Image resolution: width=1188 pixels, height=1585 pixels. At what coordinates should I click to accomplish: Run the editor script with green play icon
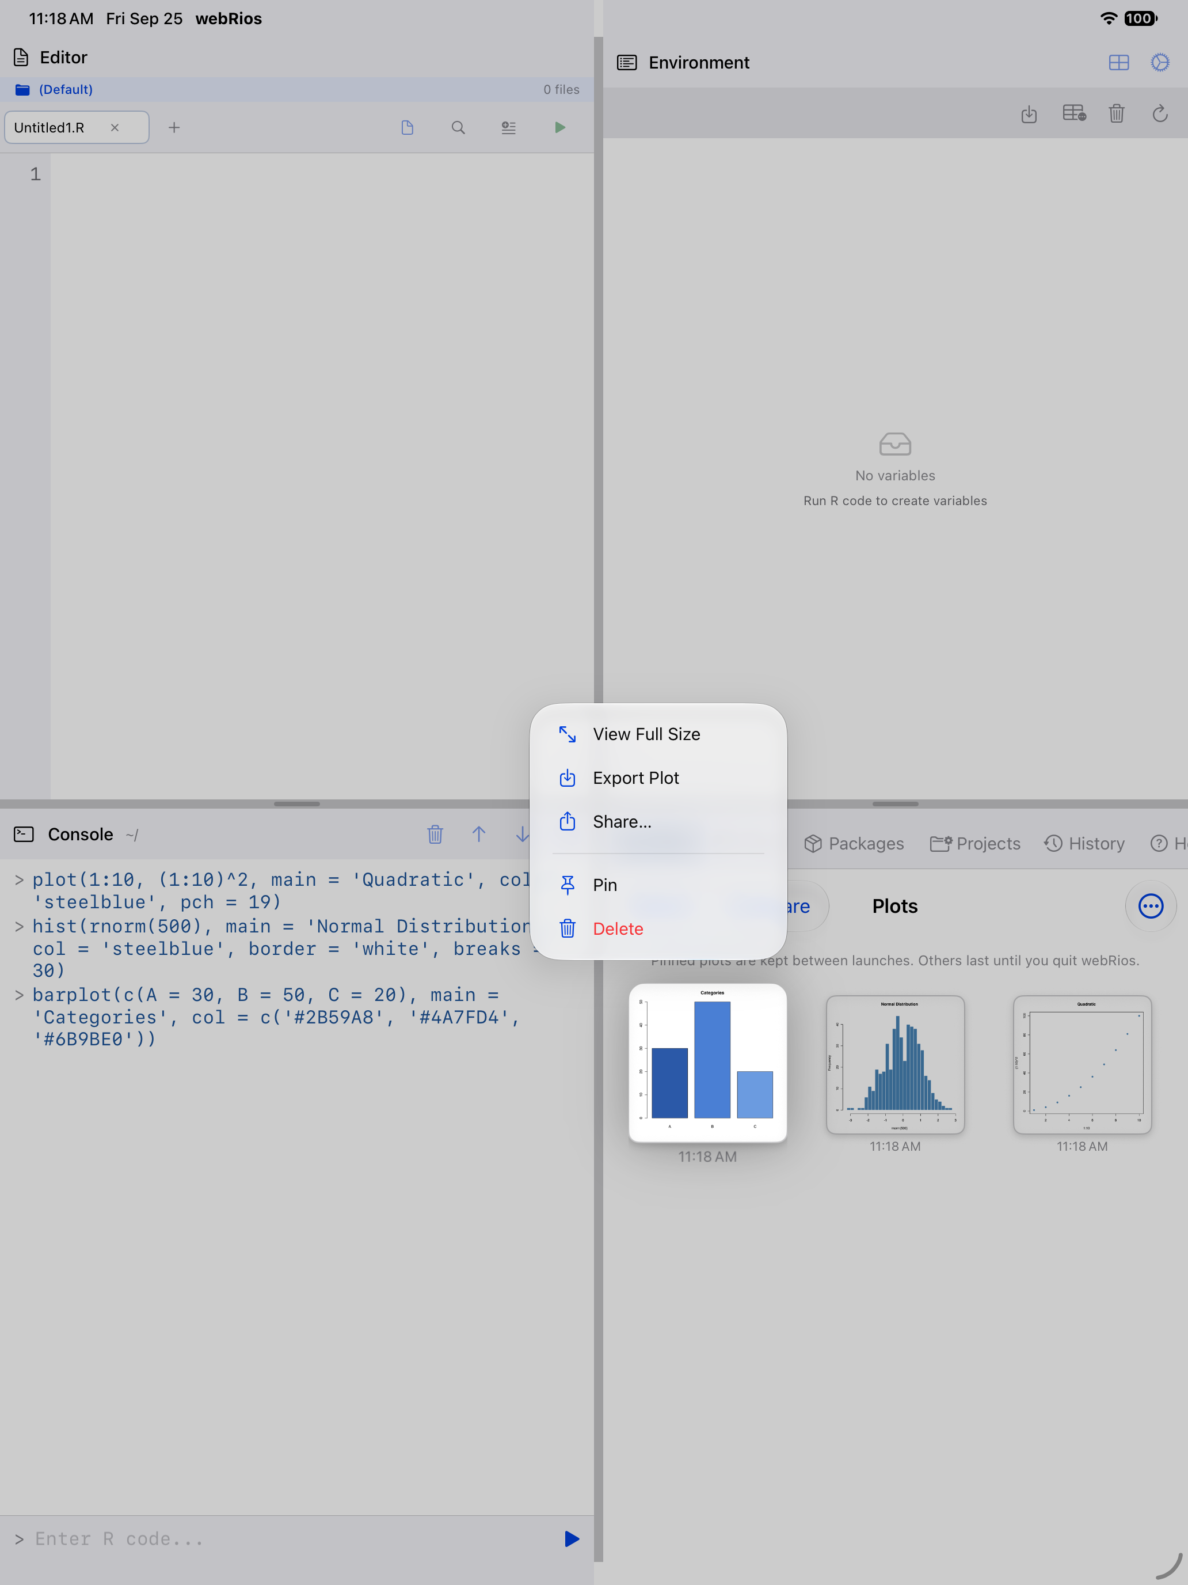tap(560, 127)
